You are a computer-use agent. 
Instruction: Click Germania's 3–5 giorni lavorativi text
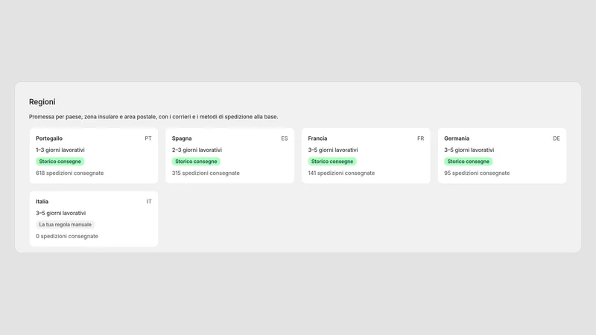click(x=469, y=150)
